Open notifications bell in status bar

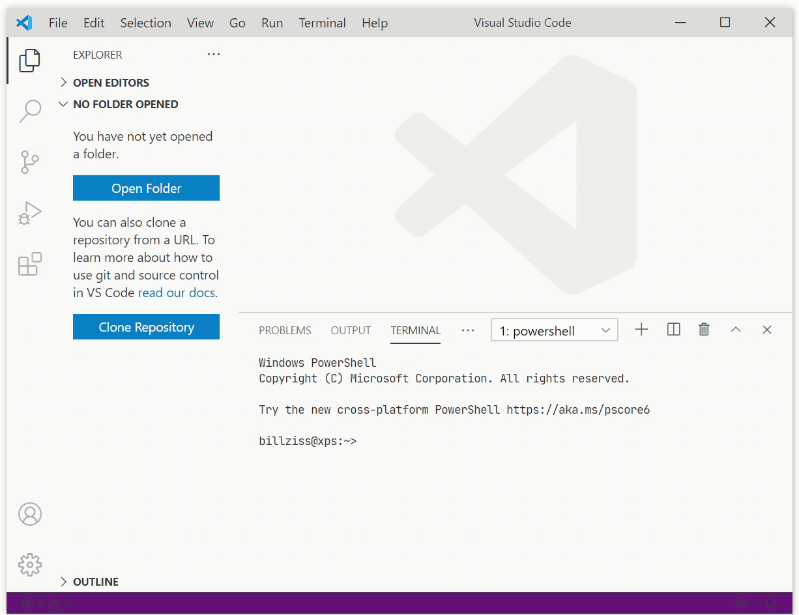click(771, 603)
